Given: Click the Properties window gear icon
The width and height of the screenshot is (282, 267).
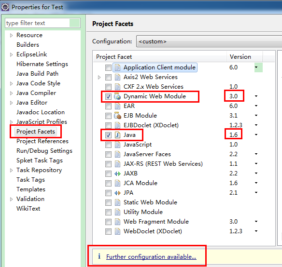Looking at the screenshot, I should [x=5, y=7].
